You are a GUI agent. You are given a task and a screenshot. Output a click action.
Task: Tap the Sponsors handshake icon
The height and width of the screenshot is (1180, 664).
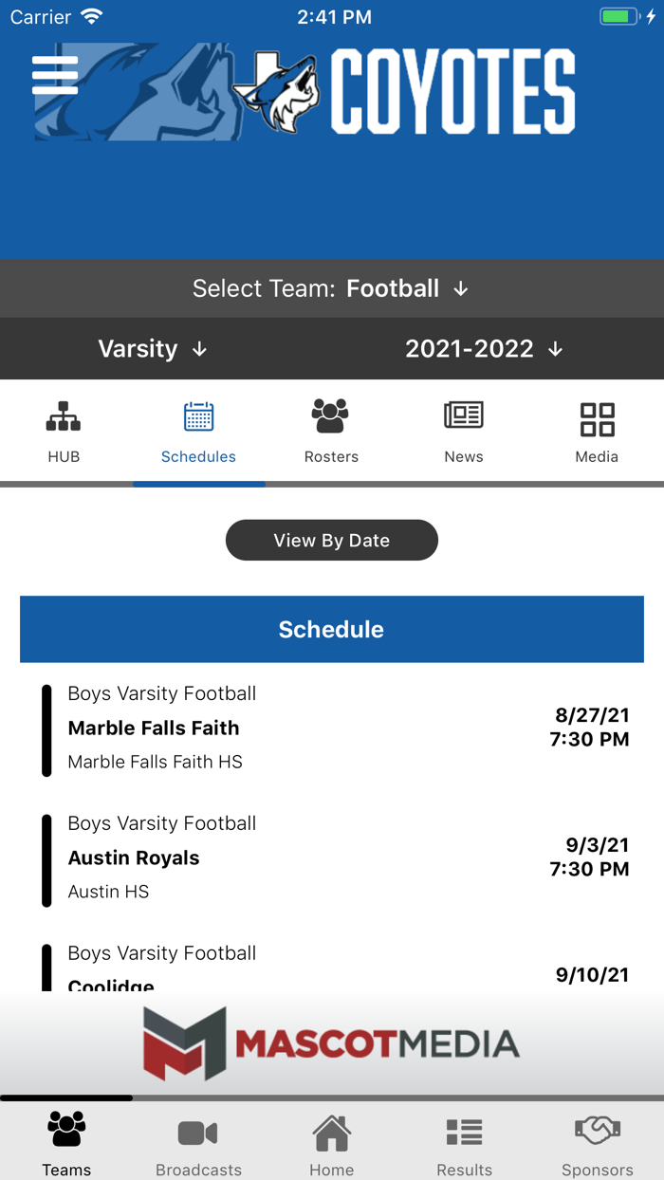tap(597, 1130)
